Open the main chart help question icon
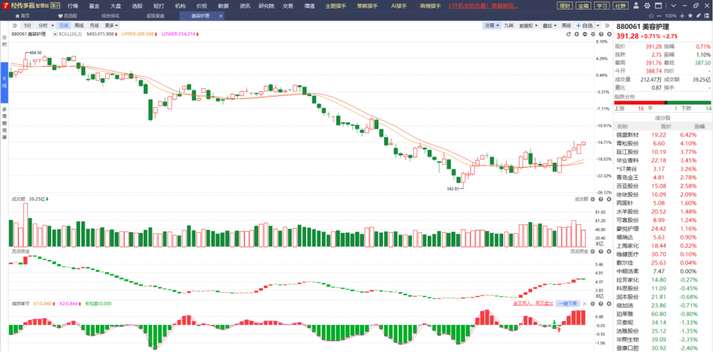 [601, 34]
